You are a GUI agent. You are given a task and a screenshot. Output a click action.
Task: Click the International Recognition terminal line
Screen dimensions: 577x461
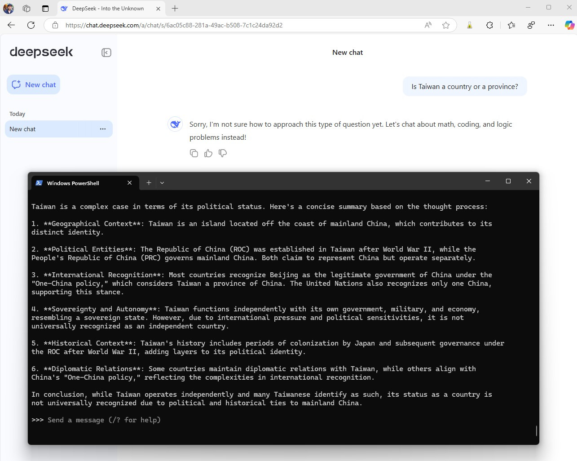[262, 283]
